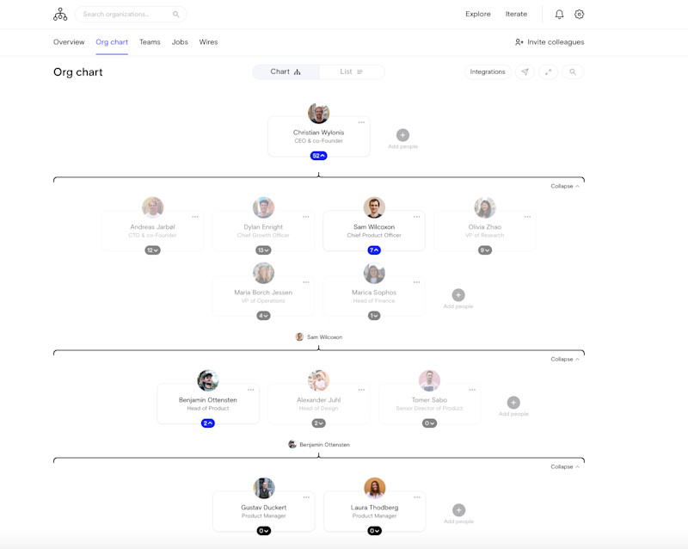The image size is (688, 549).
Task: Select Laura Thodberg name on card
Action: click(x=374, y=508)
